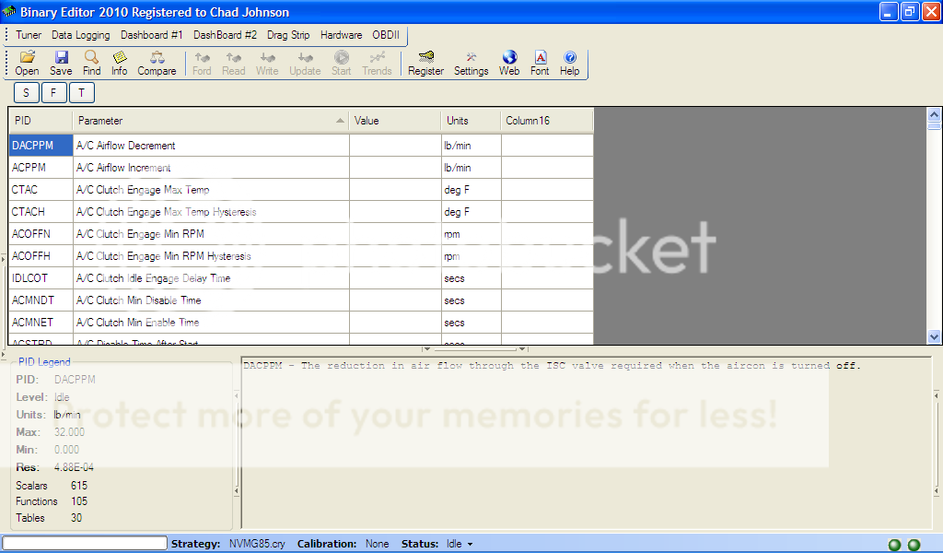Click the Units column header
Viewport: 943px width, 553px height.
pyautogui.click(x=471, y=121)
